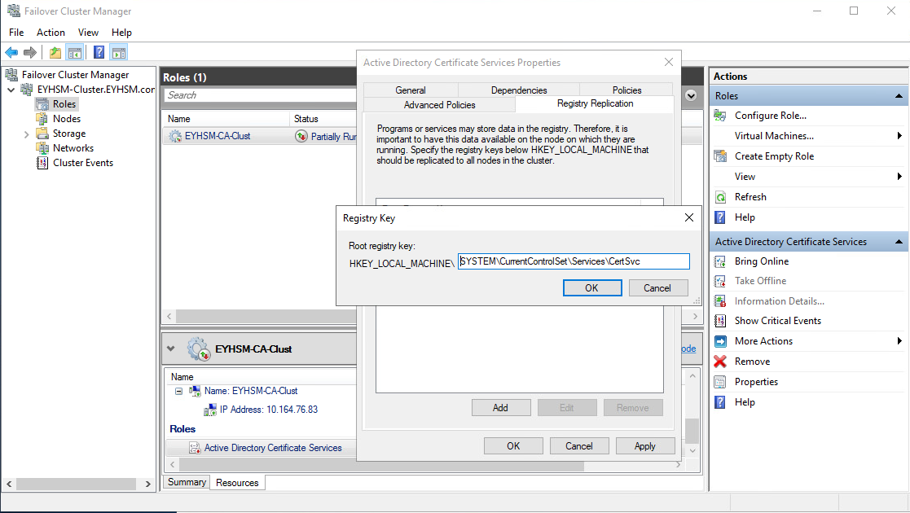Open the Help menu in menu bar
The height and width of the screenshot is (513, 910).
(122, 33)
